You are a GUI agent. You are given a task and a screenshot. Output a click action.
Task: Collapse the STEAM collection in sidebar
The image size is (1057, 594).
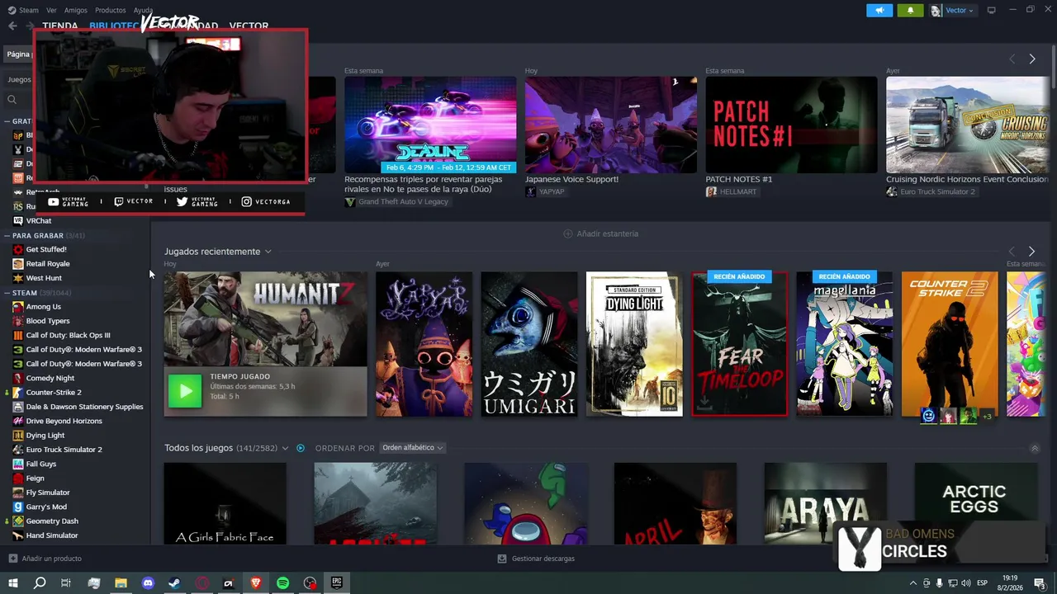pyautogui.click(x=7, y=292)
